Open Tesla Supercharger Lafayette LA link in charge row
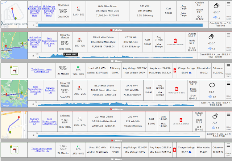Image resolution: width=232 pixels, height=161 pixels. click(42, 150)
